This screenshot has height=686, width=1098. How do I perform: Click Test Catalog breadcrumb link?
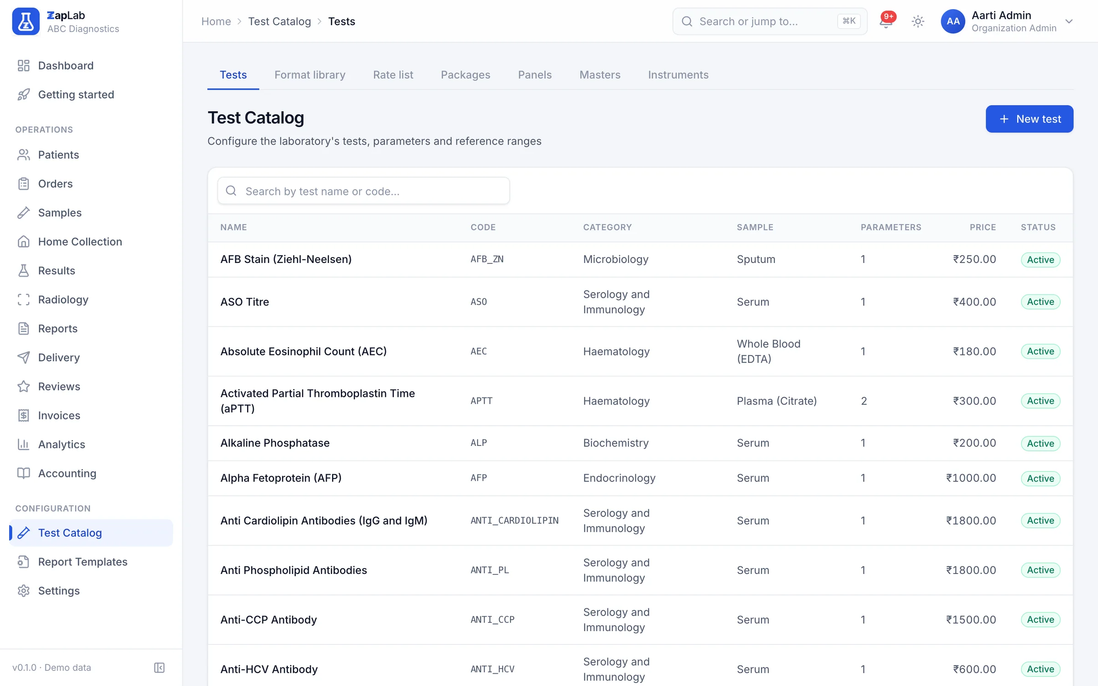pyautogui.click(x=280, y=21)
